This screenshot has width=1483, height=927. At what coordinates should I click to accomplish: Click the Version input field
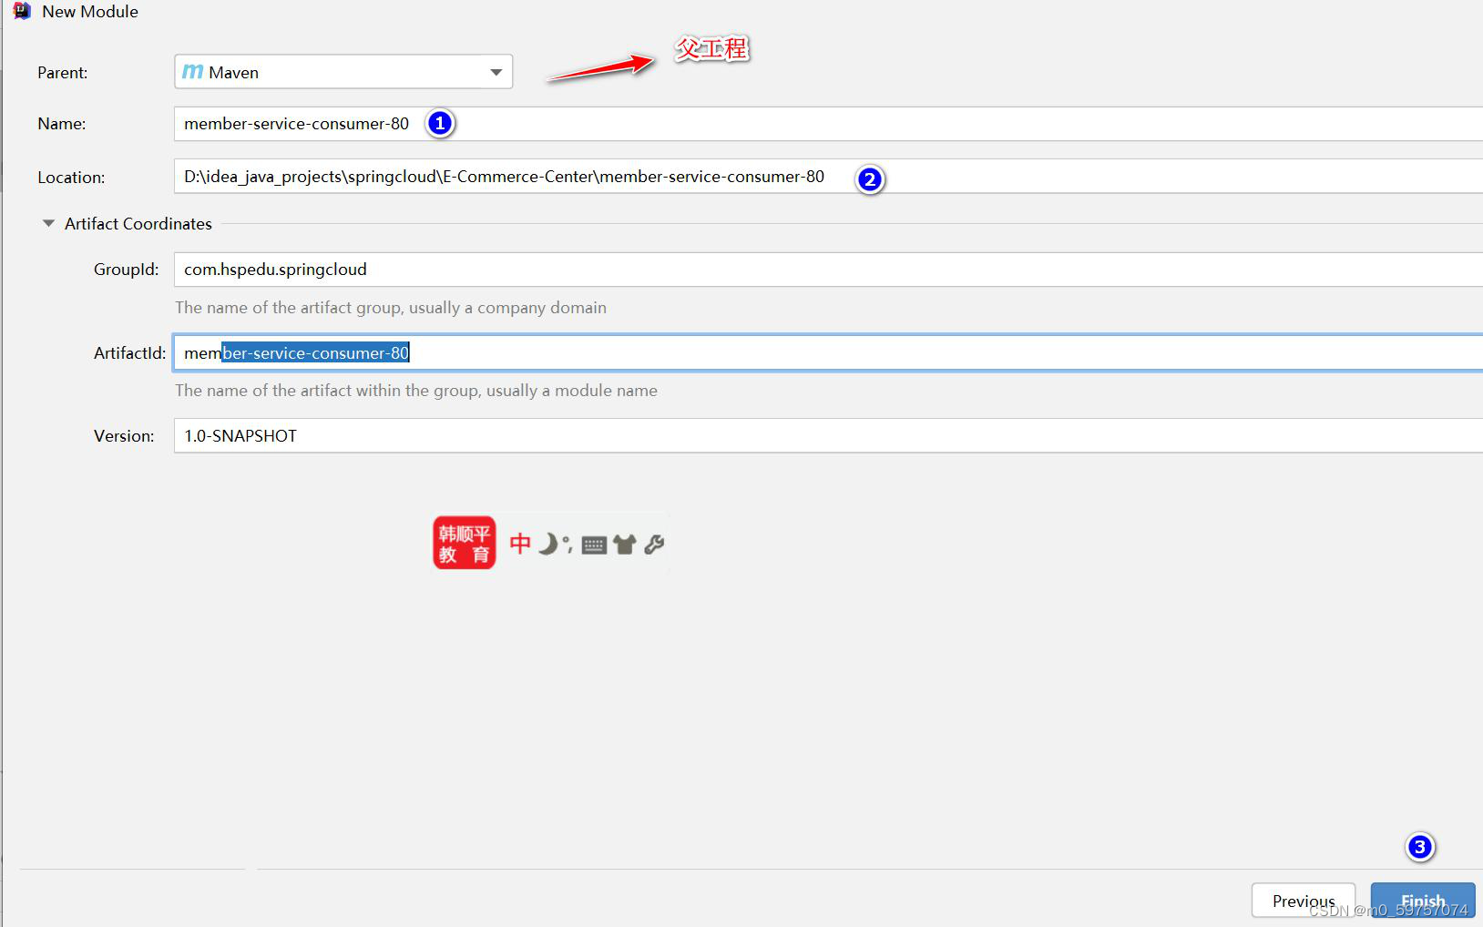[x=828, y=435]
